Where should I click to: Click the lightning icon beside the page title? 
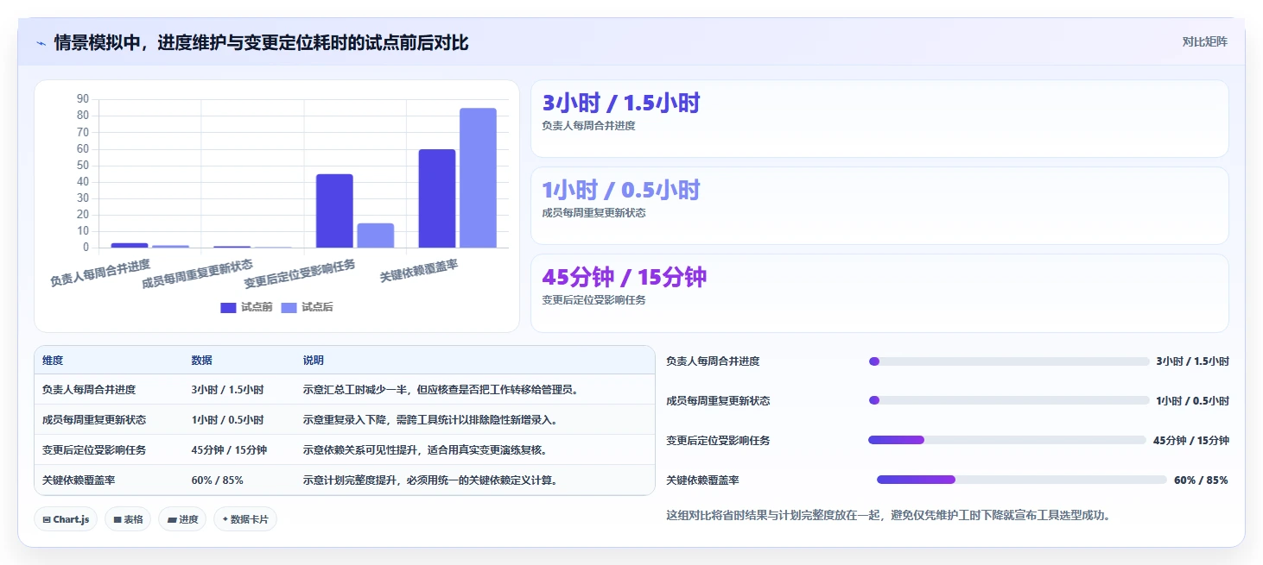(41, 43)
